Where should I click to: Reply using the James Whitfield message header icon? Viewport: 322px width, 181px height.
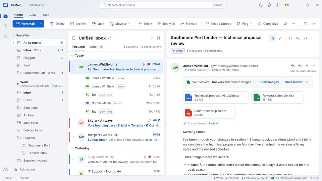click(x=293, y=66)
